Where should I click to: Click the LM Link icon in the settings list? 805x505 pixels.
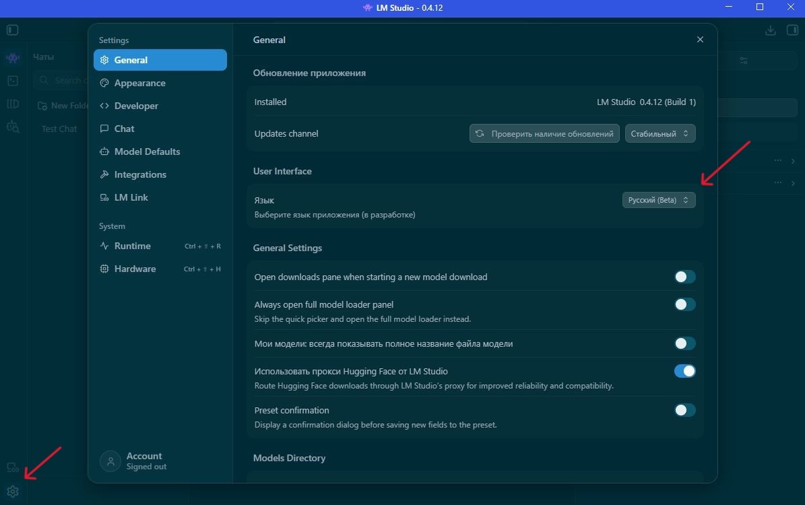[104, 197]
